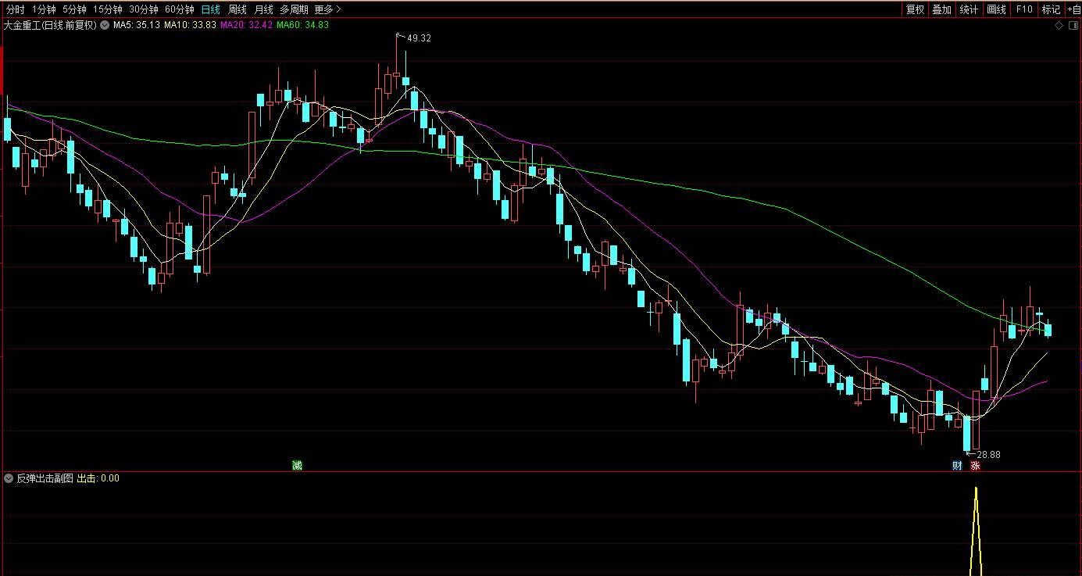Open the 画线 drawing tools

pyautogui.click(x=996, y=9)
